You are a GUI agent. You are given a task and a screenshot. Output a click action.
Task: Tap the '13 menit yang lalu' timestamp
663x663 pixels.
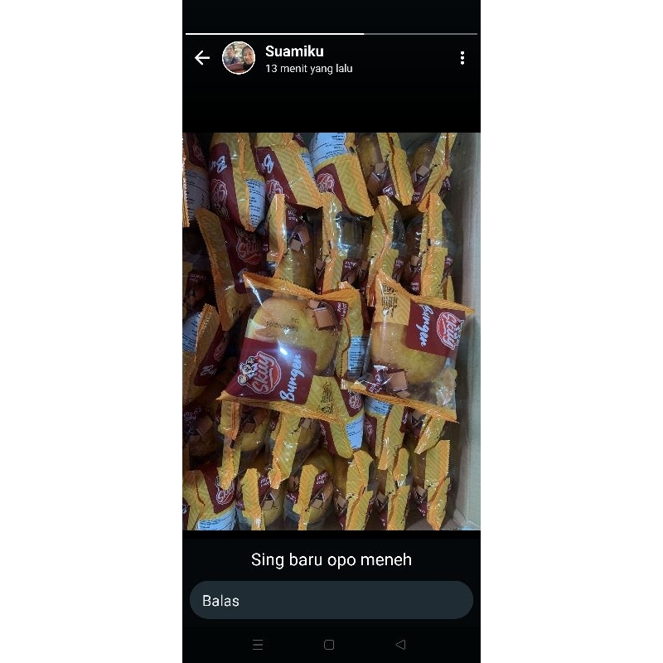tap(307, 69)
